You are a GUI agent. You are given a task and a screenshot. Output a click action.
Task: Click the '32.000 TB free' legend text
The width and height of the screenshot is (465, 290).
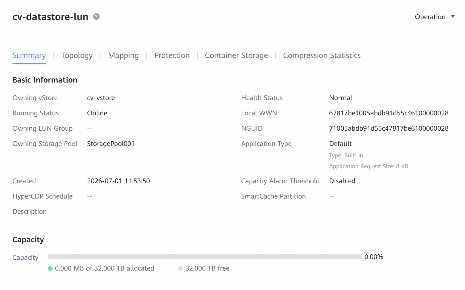[x=207, y=268]
